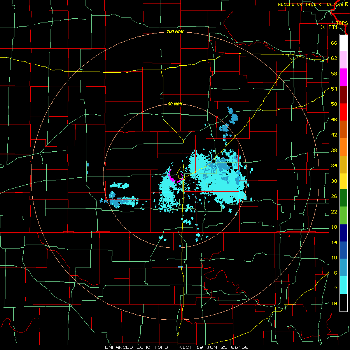
Task: Click the cyan legend swatch
Action: [343, 285]
